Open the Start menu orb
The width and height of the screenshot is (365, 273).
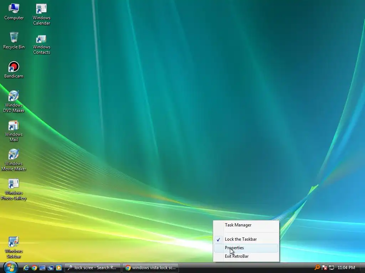coord(10,267)
